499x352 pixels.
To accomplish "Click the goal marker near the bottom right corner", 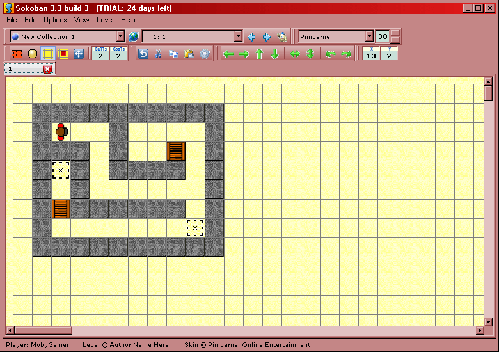I will tap(195, 228).
